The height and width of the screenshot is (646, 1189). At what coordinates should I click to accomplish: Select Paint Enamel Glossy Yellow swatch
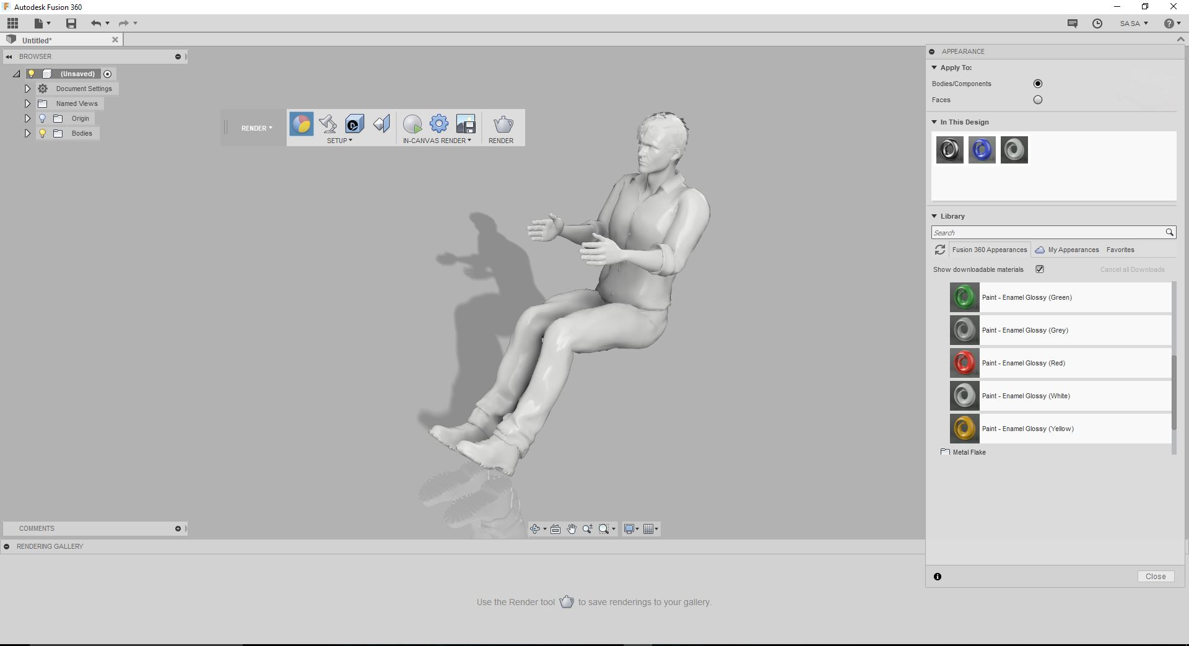coord(964,429)
